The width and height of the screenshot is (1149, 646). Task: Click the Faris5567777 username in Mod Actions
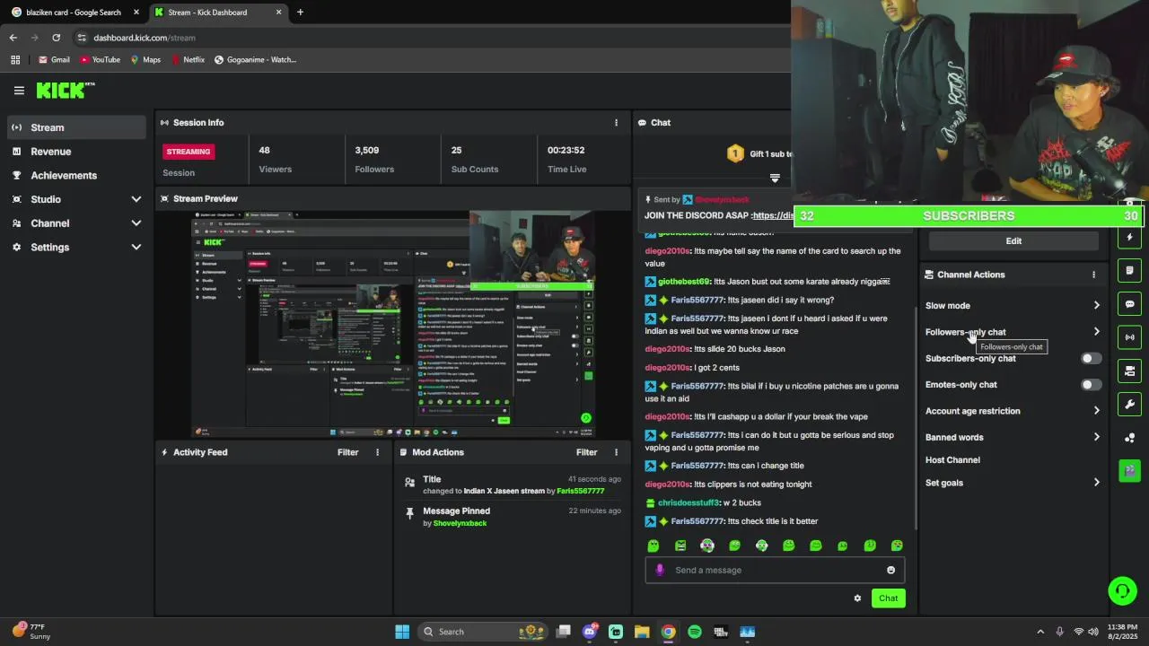[580, 492]
